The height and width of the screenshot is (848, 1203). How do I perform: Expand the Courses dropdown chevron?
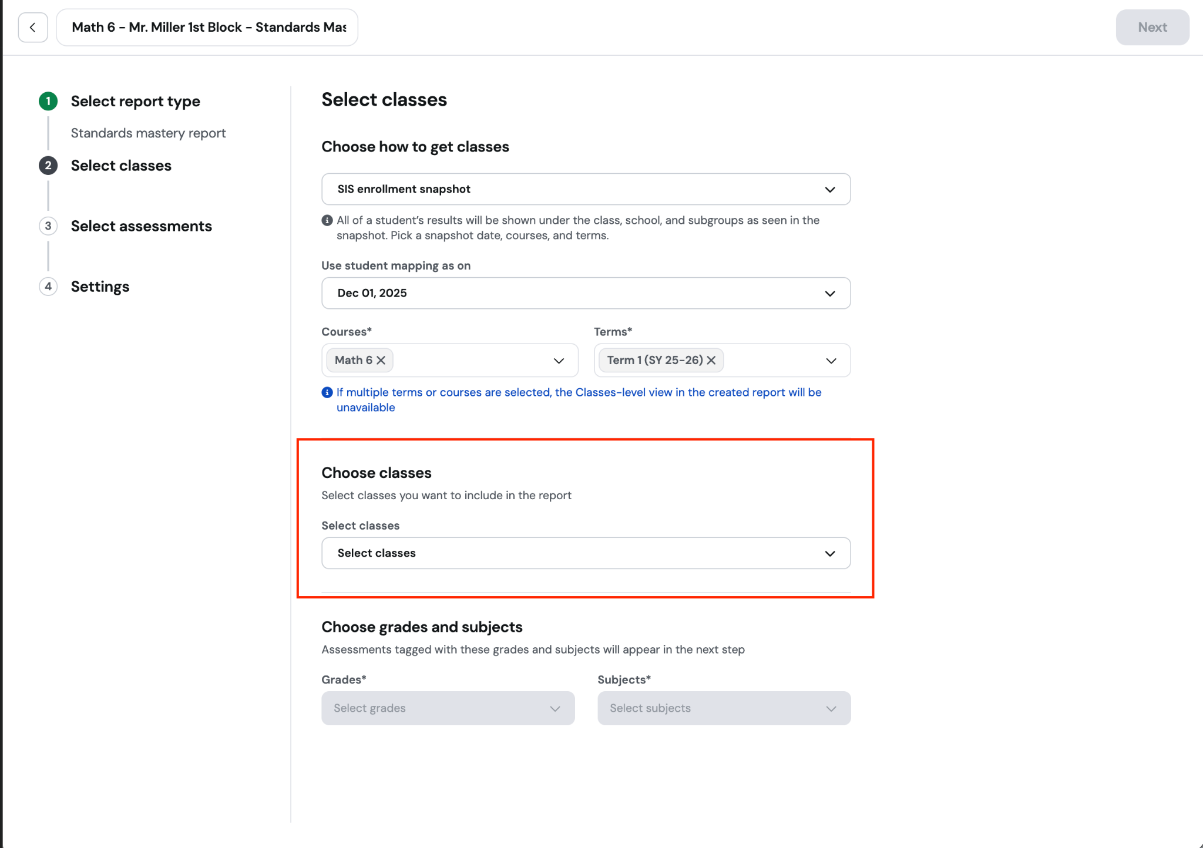(559, 361)
